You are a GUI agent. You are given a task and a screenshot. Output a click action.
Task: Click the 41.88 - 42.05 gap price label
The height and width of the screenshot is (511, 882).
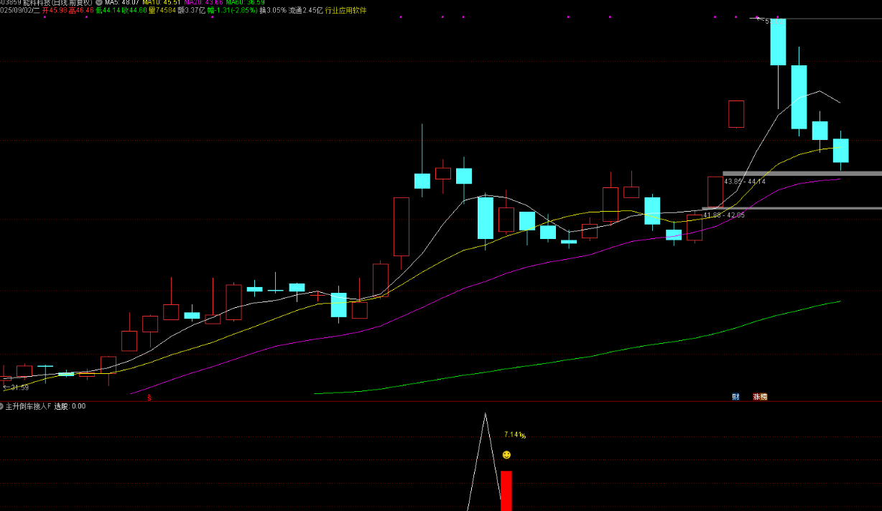[x=723, y=215]
